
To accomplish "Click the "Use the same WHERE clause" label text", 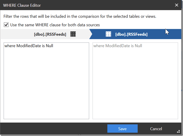I will pos(55,25).
